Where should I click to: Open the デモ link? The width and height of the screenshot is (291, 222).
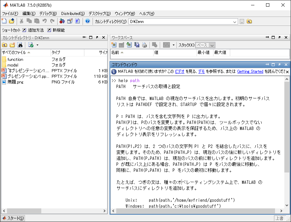[201, 71]
